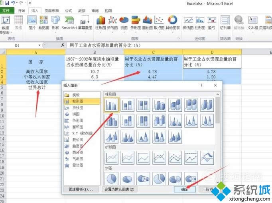The height and width of the screenshot is (203, 272).
Task: Choose Line (折线图) in chart category list
Action: [x=82, y=107]
